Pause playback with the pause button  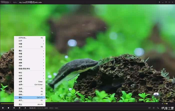[2, 108]
